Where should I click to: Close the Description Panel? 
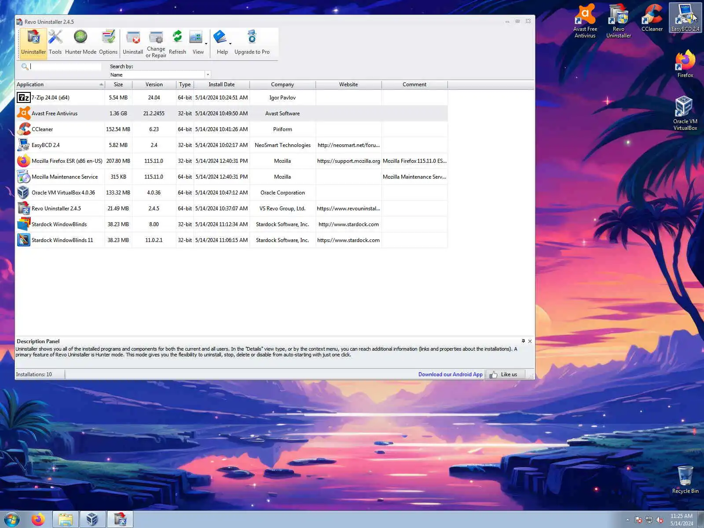(x=530, y=341)
